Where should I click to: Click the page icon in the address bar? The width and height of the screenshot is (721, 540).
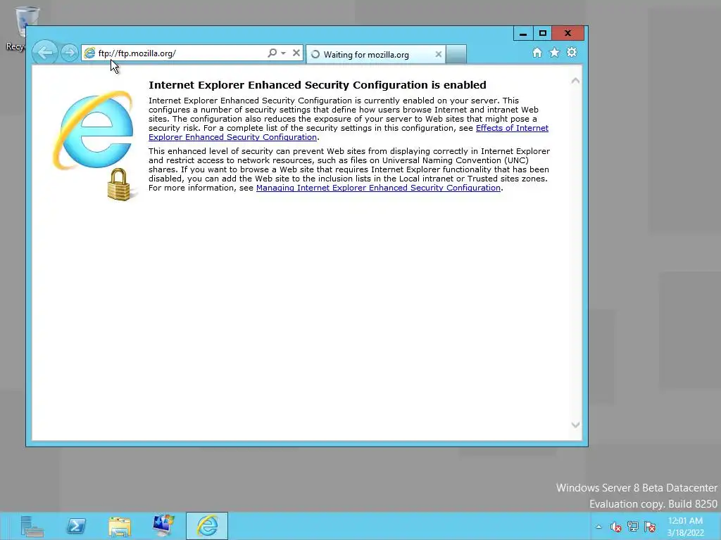89,53
